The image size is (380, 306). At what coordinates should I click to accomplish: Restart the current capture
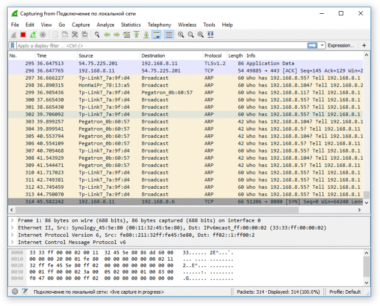click(33, 35)
